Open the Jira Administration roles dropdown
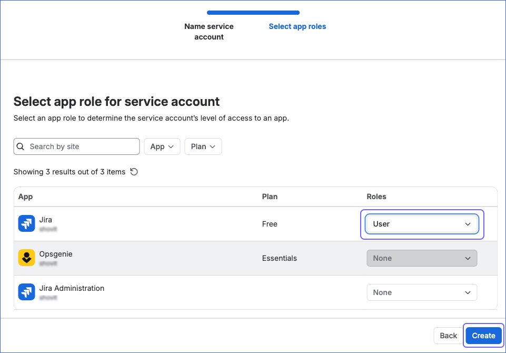 422,292
